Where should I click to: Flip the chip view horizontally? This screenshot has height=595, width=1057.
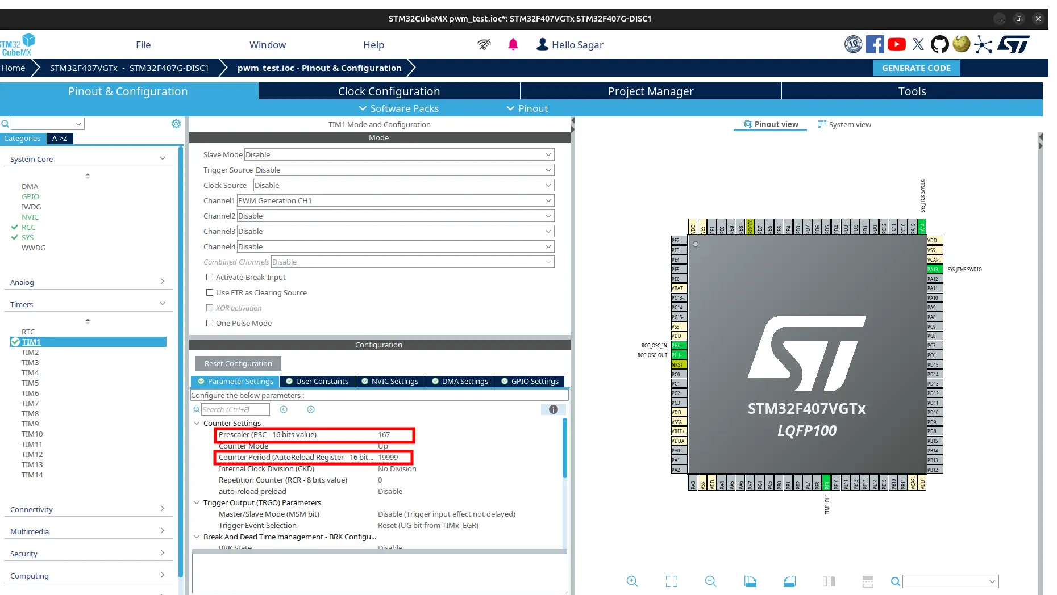pos(829,581)
